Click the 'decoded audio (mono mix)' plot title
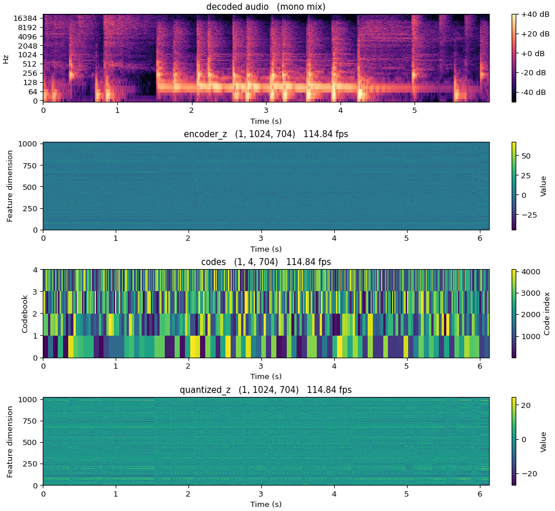This screenshot has height=511, width=555. tap(266, 7)
